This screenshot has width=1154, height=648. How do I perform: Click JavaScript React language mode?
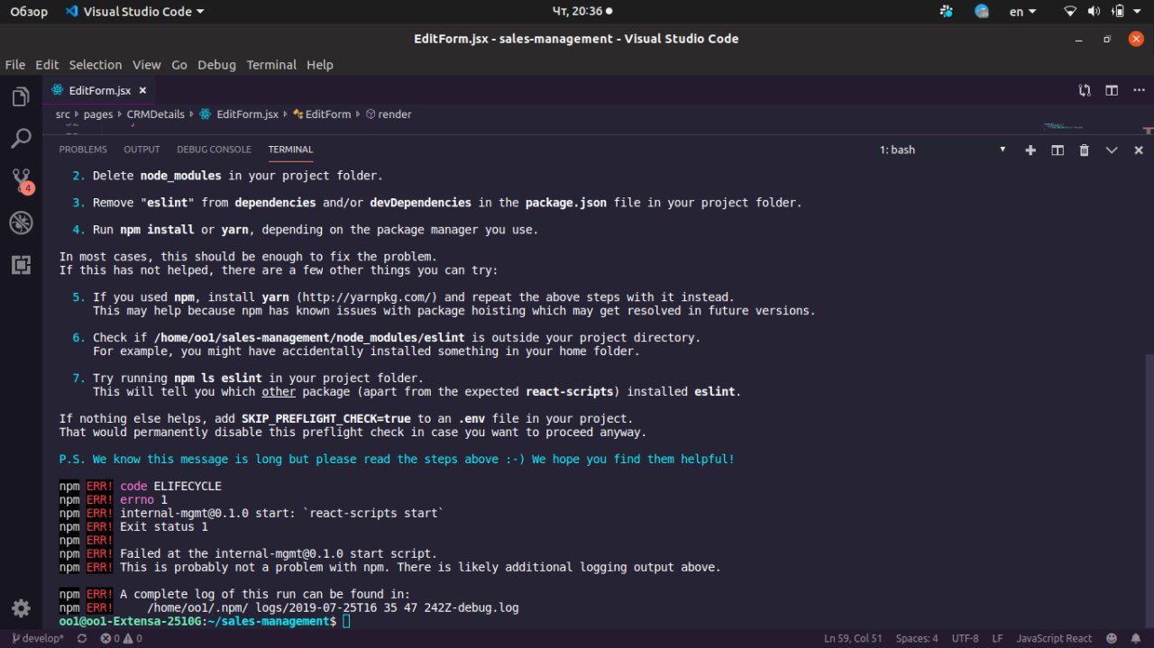pos(1054,638)
